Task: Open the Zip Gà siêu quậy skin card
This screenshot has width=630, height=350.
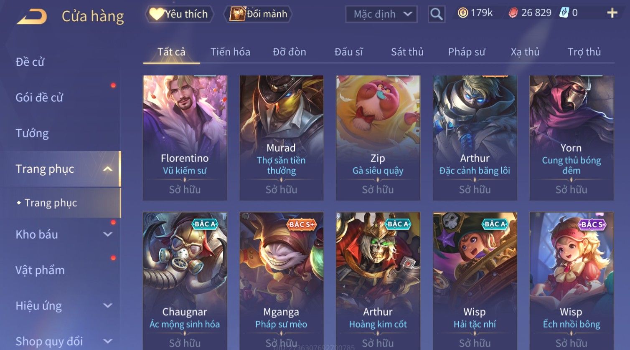Action: coord(378,138)
